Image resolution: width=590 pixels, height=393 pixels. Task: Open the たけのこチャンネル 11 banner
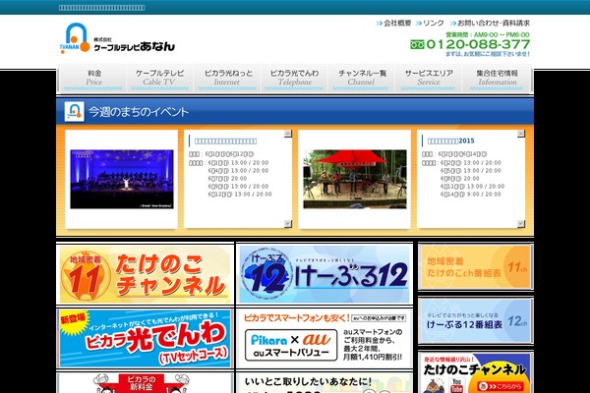145,274
